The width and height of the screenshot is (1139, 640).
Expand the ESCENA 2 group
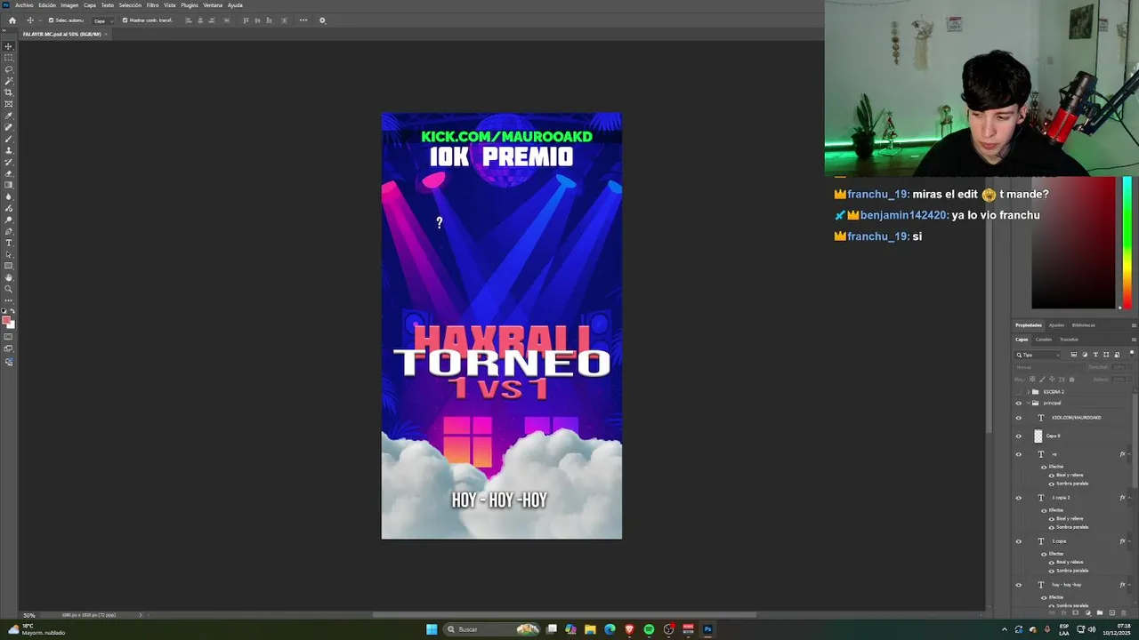pyautogui.click(x=1028, y=391)
